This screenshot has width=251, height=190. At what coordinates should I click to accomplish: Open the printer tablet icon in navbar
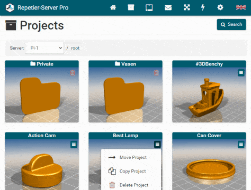click(x=149, y=7)
